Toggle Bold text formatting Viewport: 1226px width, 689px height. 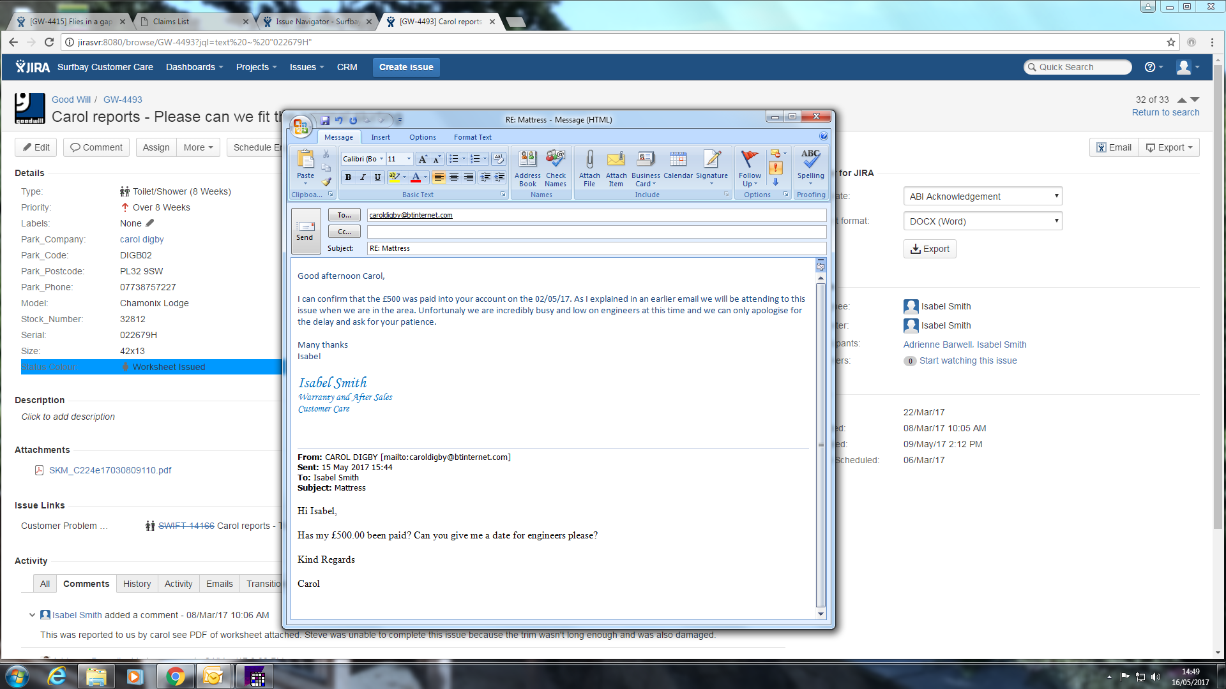coord(348,177)
